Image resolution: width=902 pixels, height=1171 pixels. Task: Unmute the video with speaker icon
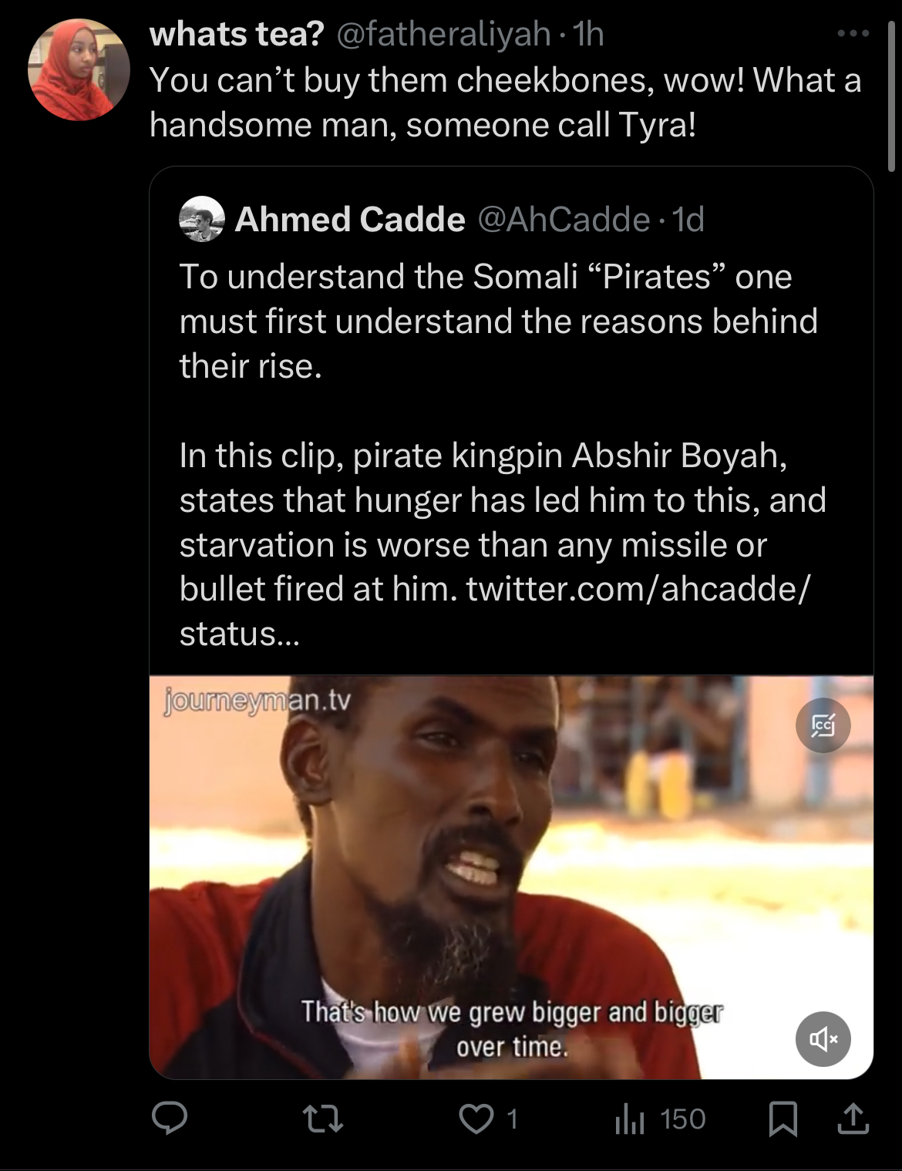click(823, 1038)
